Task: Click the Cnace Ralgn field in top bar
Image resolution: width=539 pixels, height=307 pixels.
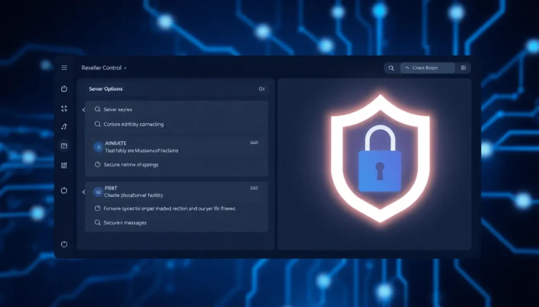Action: coord(427,68)
